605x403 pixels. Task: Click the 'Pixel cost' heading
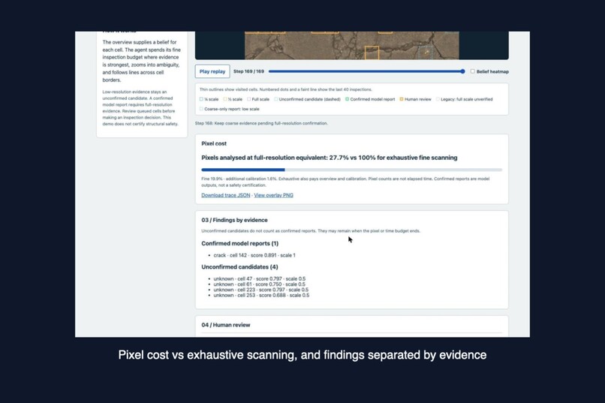(x=214, y=143)
